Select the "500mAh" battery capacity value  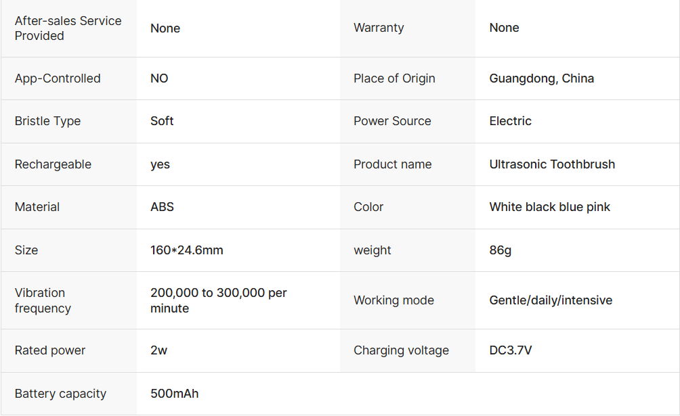[x=174, y=394]
